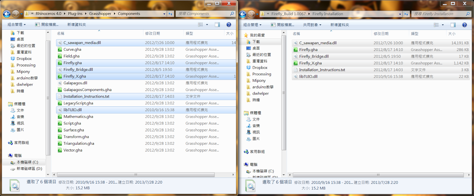Open the Help icon in the Components window
Viewport: 474px width, 196px height.
coord(229,25)
